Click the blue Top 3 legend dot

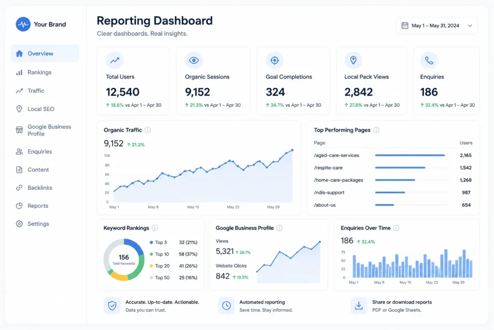[151, 242]
